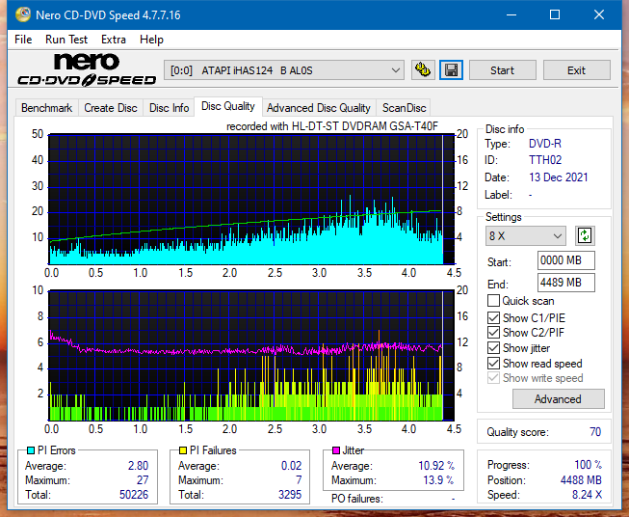629x517 pixels.
Task: Click the disc type DVD-R
Action: [545, 144]
